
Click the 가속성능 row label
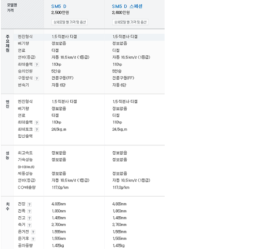pyautogui.click(x=25, y=160)
